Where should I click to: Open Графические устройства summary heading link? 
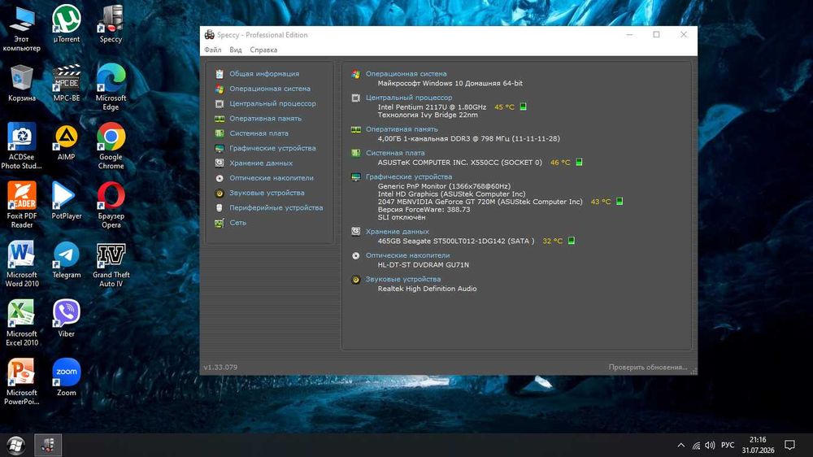(409, 177)
